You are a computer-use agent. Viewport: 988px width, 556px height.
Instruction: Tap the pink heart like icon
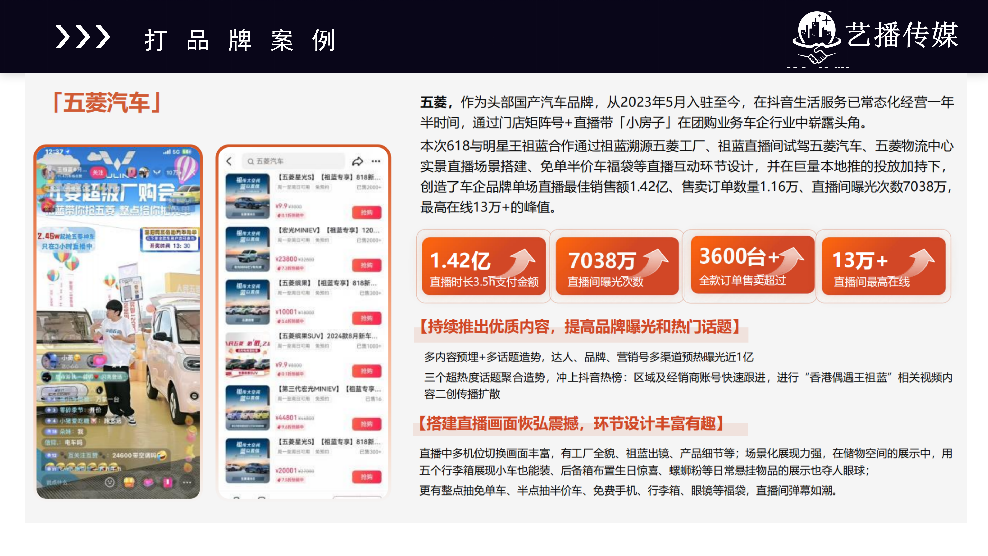tap(148, 482)
